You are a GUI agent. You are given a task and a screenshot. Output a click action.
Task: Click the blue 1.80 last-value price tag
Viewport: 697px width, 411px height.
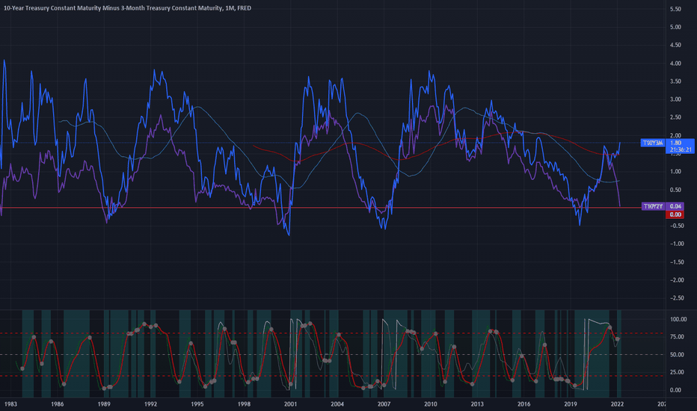point(675,143)
